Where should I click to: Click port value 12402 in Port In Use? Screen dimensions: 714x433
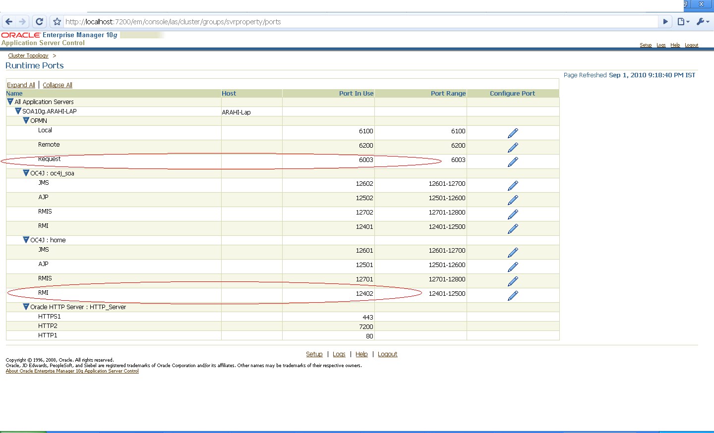coord(364,293)
